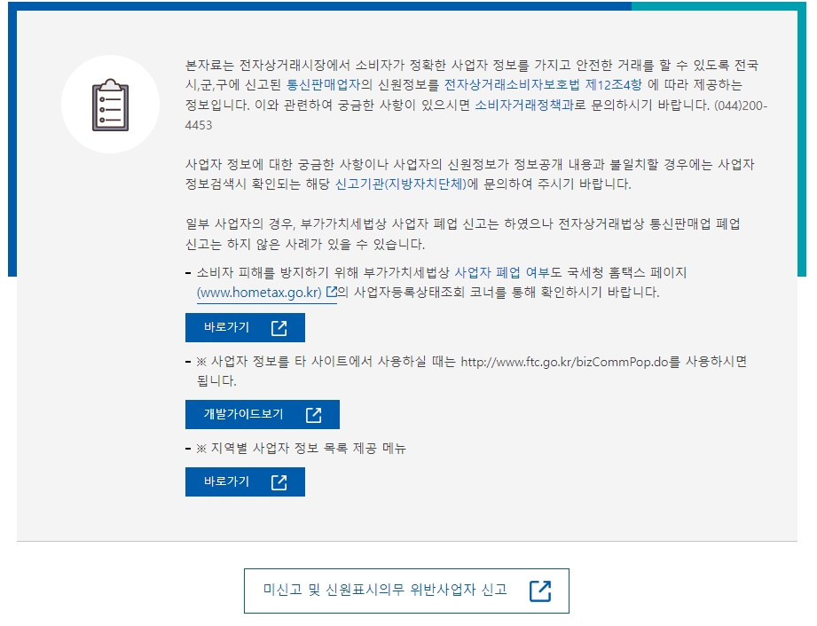The height and width of the screenshot is (626, 817).
Task: Open the 개발가이드보기 button
Action: pyautogui.click(x=262, y=415)
